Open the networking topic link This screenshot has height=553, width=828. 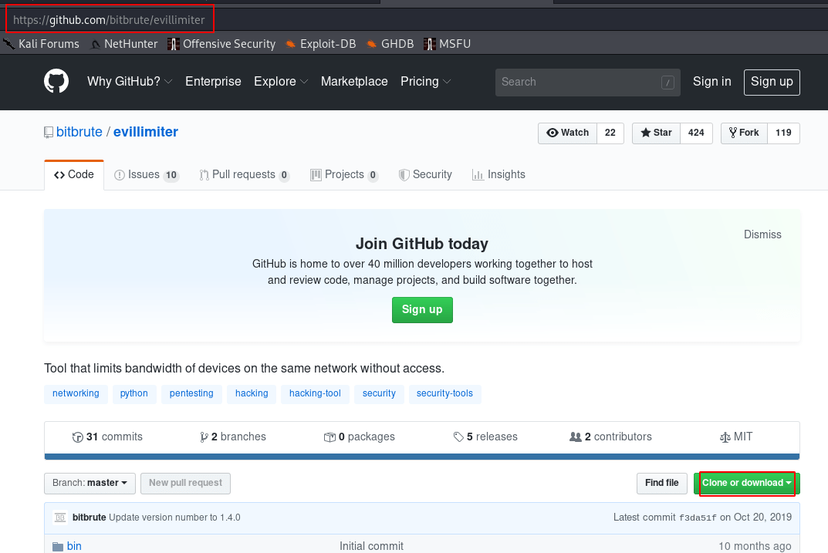pos(76,393)
